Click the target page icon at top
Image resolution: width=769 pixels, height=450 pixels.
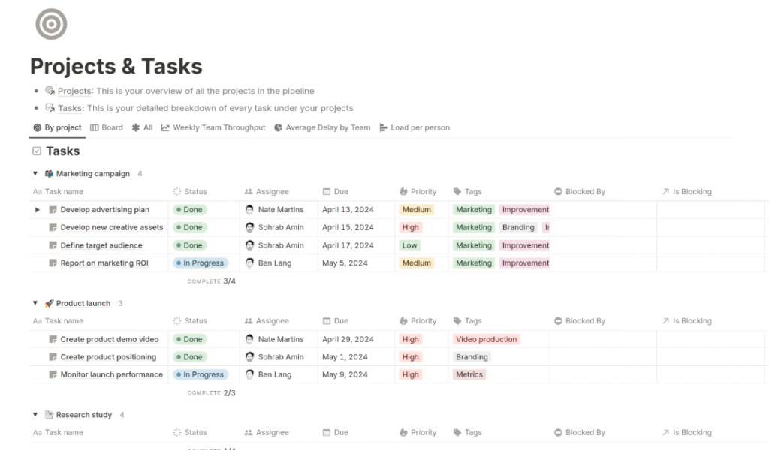[x=51, y=24]
